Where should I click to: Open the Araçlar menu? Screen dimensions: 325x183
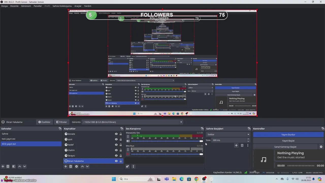[78, 6]
